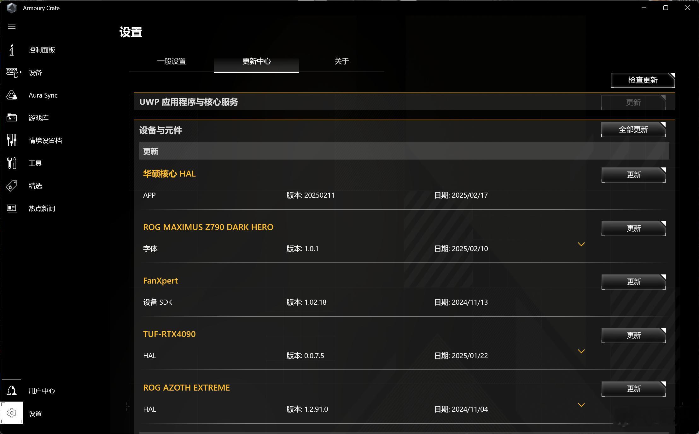Click the 设置 gear icon
This screenshot has width=699, height=434.
coord(12,413)
